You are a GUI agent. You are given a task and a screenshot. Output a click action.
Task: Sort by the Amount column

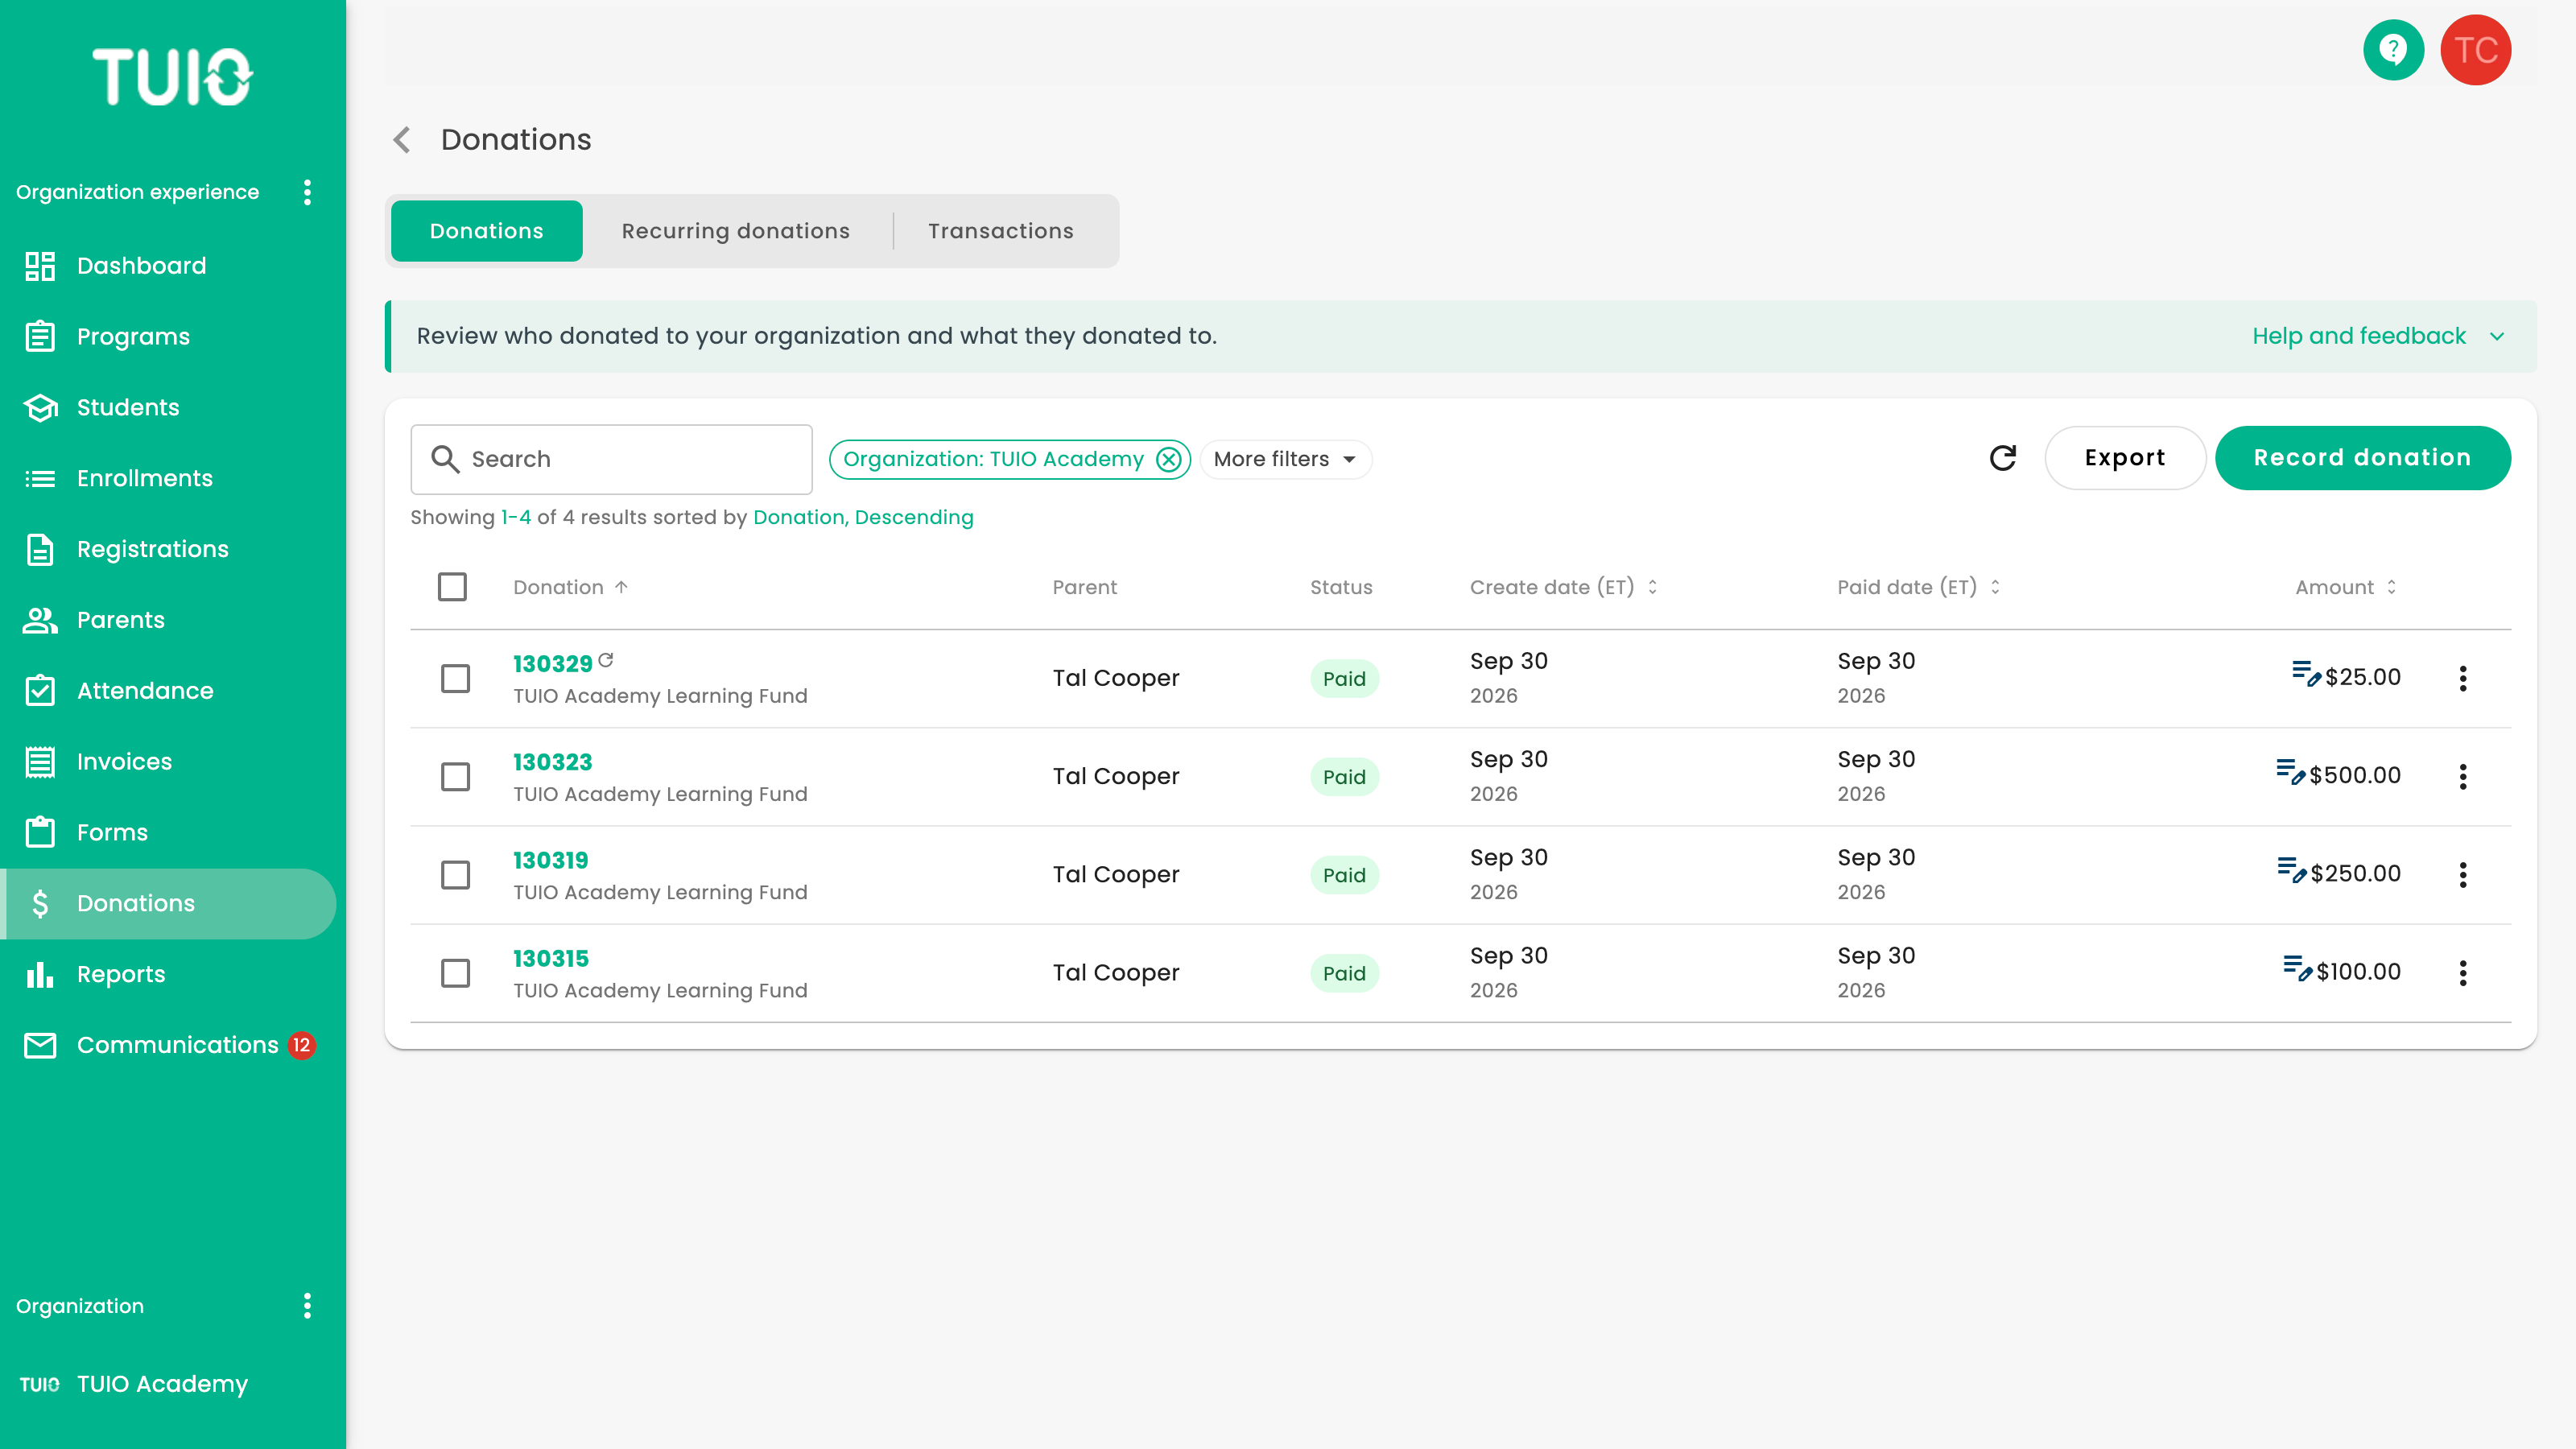(x=2346, y=587)
